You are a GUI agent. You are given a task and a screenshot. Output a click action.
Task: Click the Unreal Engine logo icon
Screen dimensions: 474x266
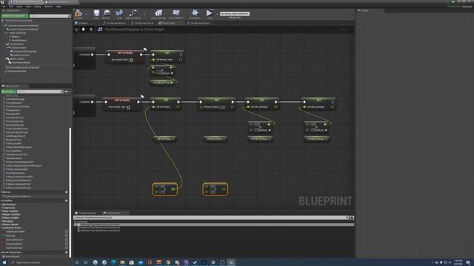pos(2,2)
